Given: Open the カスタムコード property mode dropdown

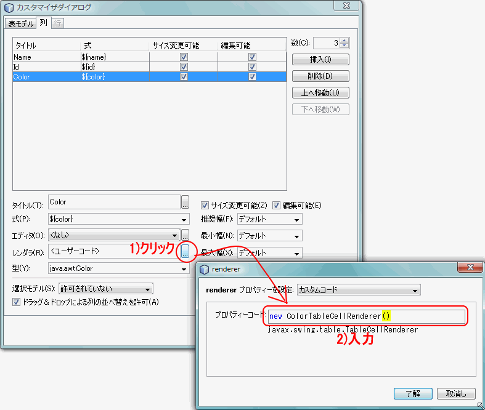Looking at the screenshot, I should point(359,289).
